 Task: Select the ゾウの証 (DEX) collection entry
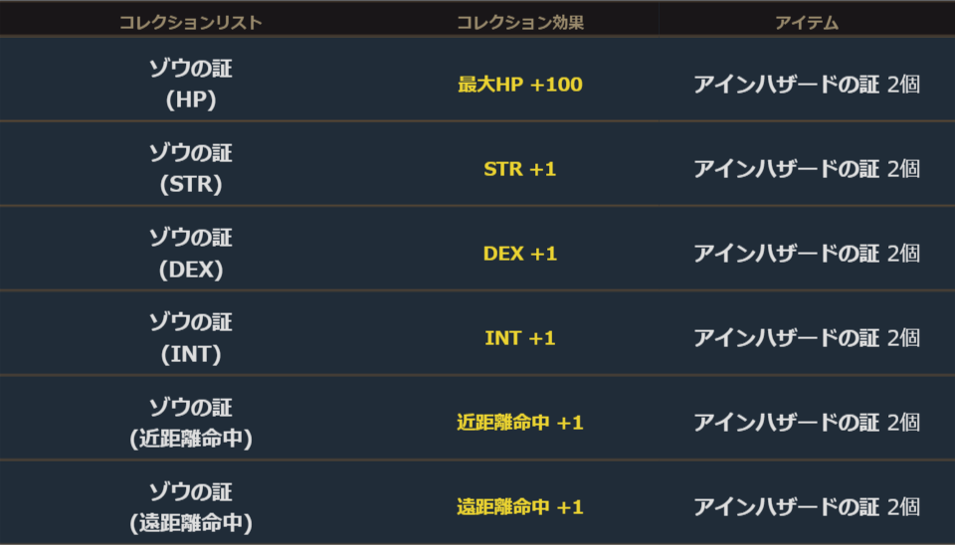[x=190, y=253]
